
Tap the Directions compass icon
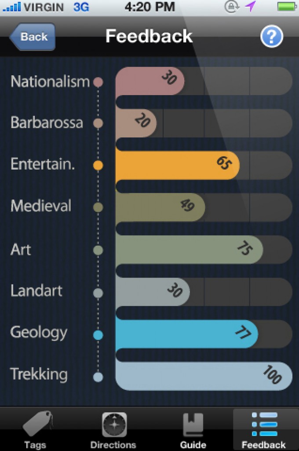click(114, 425)
